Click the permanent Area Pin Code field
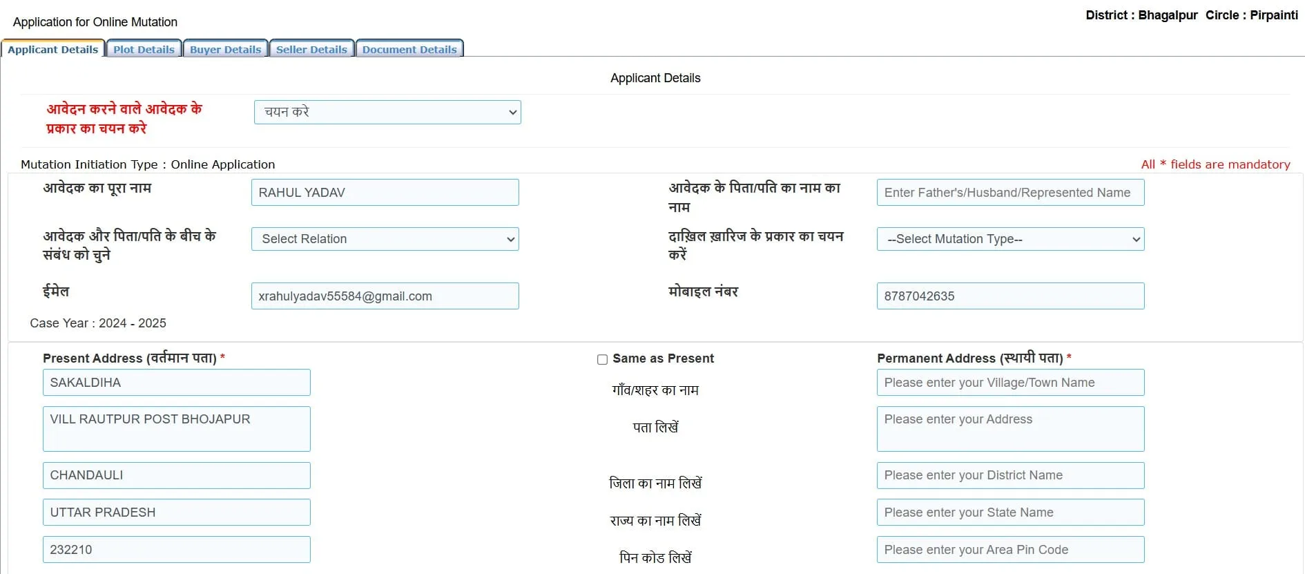Image resolution: width=1305 pixels, height=574 pixels. coord(1010,549)
